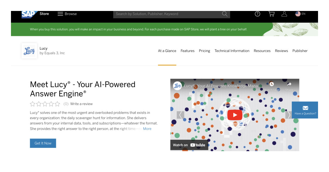
Task: Open the EN language selector
Action: click(300, 14)
